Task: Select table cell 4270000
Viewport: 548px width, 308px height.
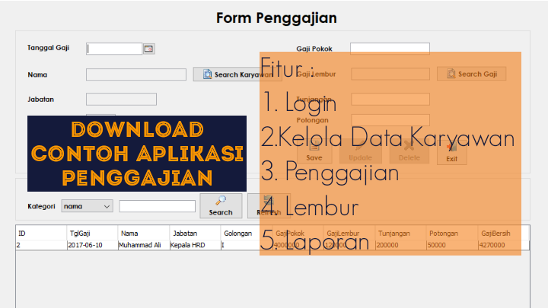Action: 504,245
